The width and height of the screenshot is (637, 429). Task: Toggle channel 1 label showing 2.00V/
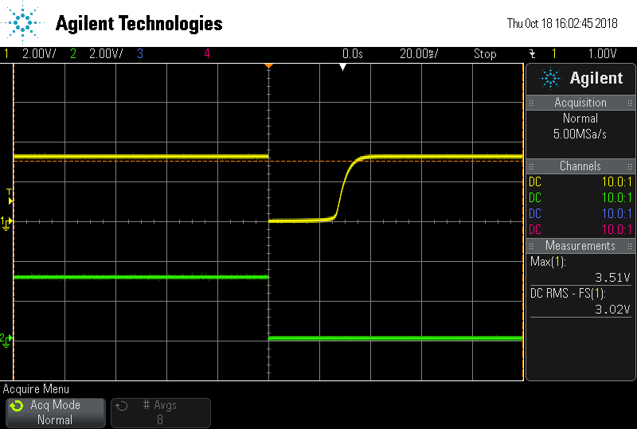(30, 53)
